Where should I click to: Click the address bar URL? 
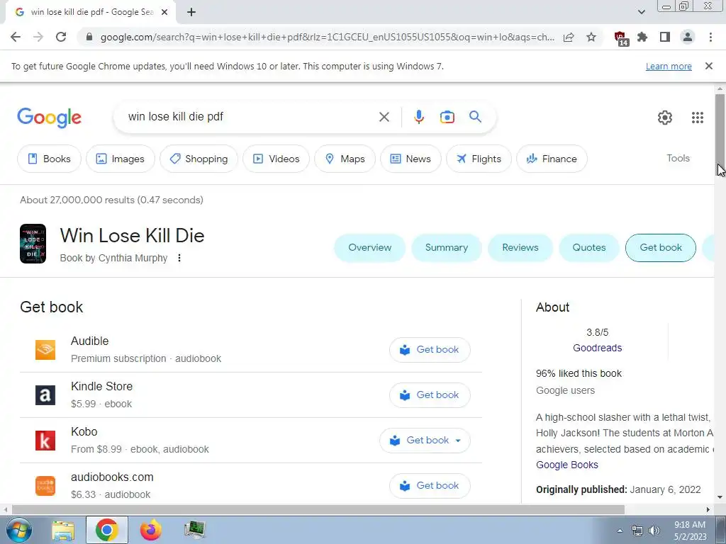click(328, 37)
